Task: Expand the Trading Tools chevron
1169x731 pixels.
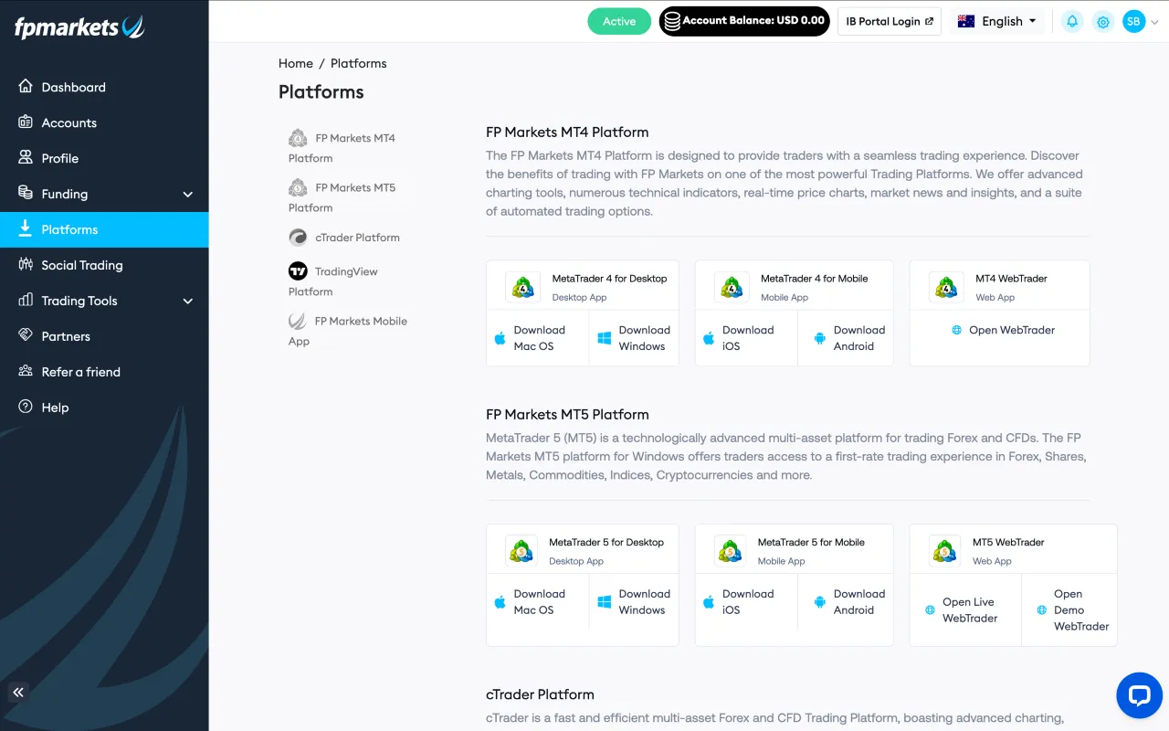Action: click(x=188, y=301)
